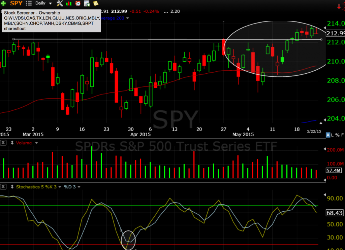Click the ellipsis next to price change
Screen dimensions: 345x250
pos(166,11)
